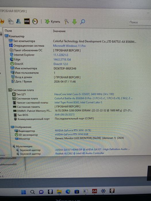Open Settings gear on the taskbar
The height and width of the screenshot is (201, 151).
click(x=103, y=191)
